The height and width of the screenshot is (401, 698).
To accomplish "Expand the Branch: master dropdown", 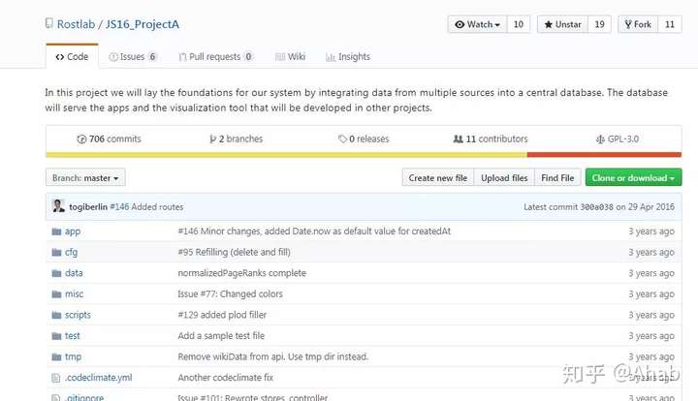I will (x=85, y=177).
